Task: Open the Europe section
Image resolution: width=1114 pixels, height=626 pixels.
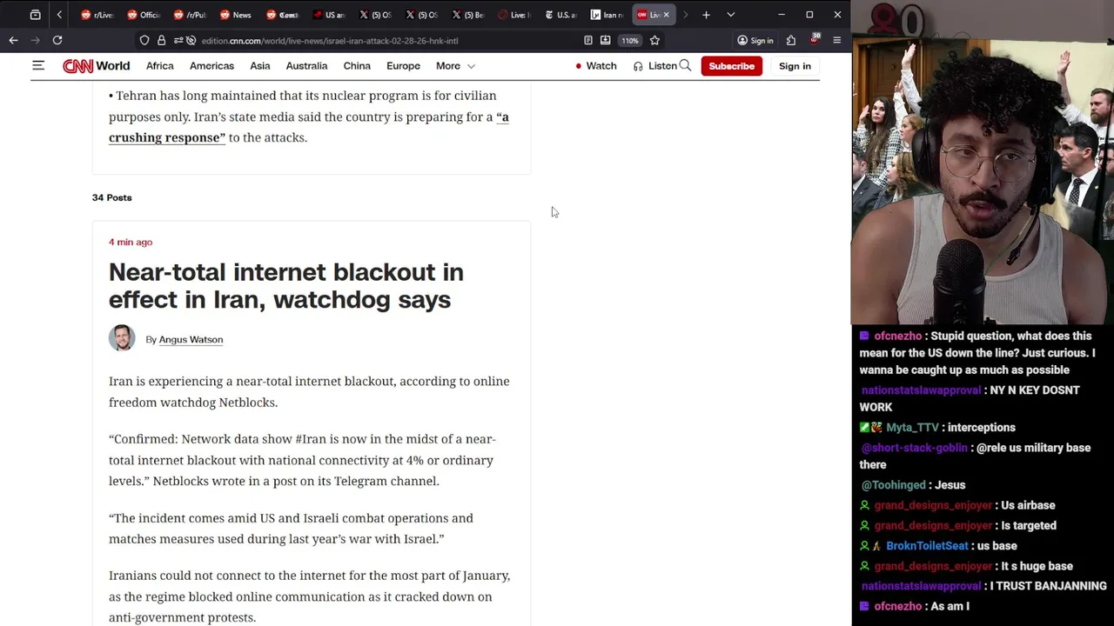Action: [403, 66]
